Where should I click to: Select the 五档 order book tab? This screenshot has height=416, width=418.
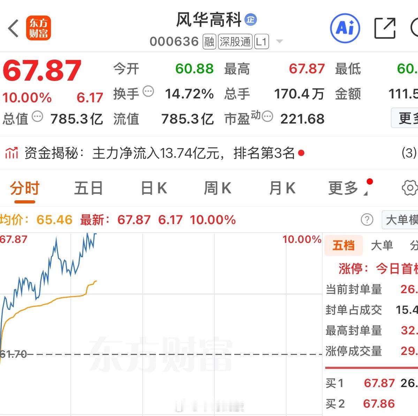[344, 245]
